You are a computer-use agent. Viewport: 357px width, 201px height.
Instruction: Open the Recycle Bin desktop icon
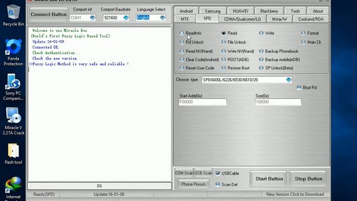point(13,16)
